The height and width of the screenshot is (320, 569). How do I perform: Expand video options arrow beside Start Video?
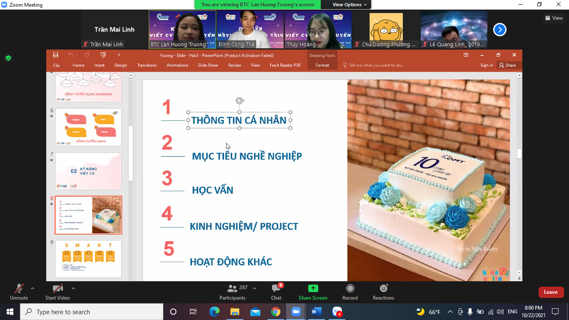73,288
